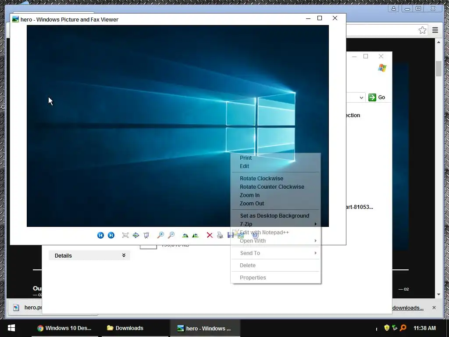Open Chrome's hamburger menu
The height and width of the screenshot is (337, 449).
pyautogui.click(x=435, y=30)
